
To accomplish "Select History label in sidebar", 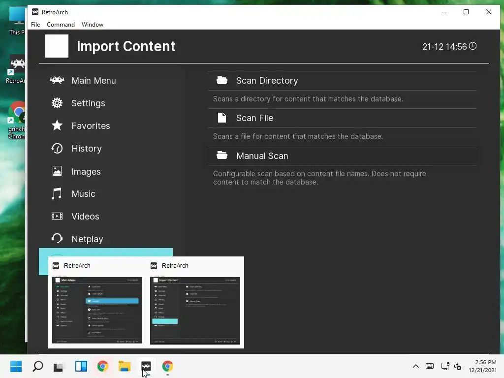I will click(87, 149).
